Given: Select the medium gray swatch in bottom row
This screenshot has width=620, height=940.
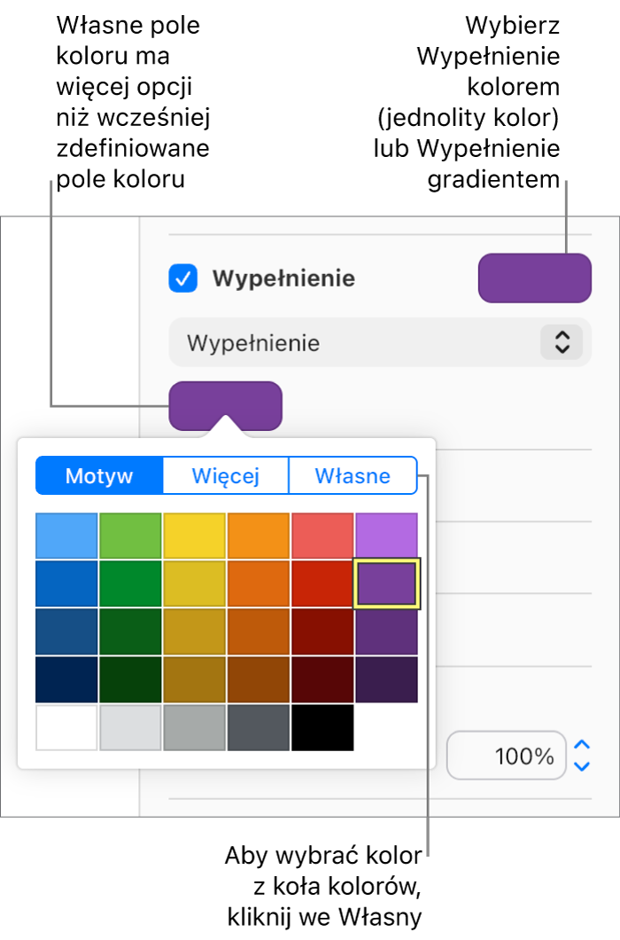Looking at the screenshot, I should pos(195,729).
